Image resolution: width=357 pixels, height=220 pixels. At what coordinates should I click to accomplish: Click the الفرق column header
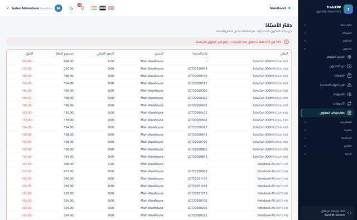pos(29,53)
